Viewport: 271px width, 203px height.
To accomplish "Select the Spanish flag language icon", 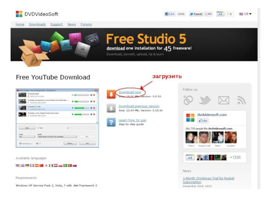I will pyautogui.click(x=37, y=165).
